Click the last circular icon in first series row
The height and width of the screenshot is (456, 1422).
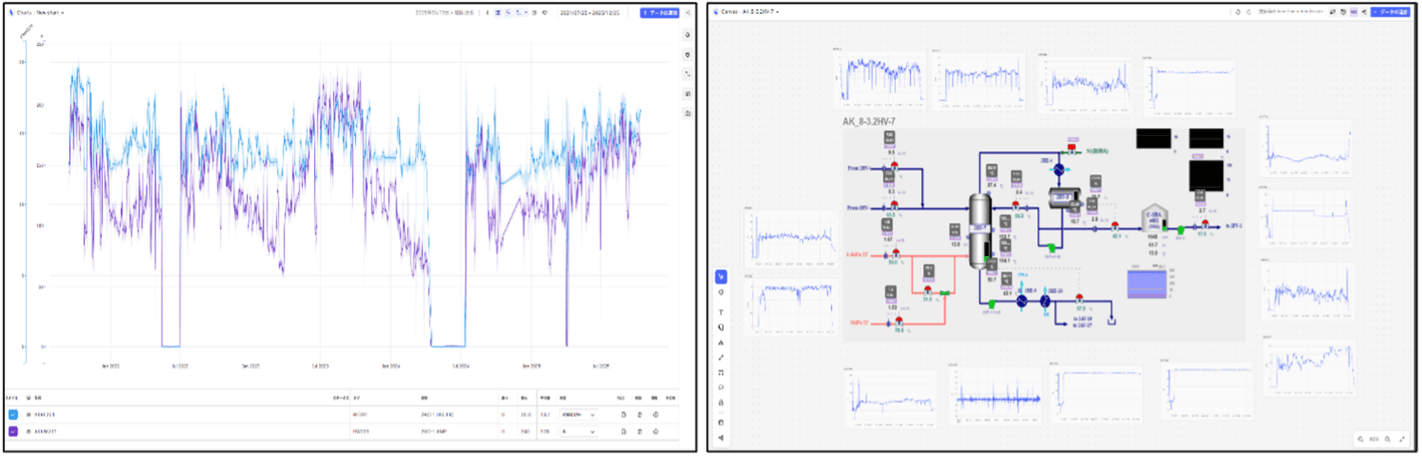pos(655,415)
